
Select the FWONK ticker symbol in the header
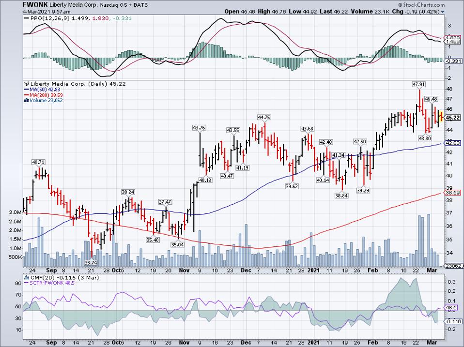coord(35,5)
